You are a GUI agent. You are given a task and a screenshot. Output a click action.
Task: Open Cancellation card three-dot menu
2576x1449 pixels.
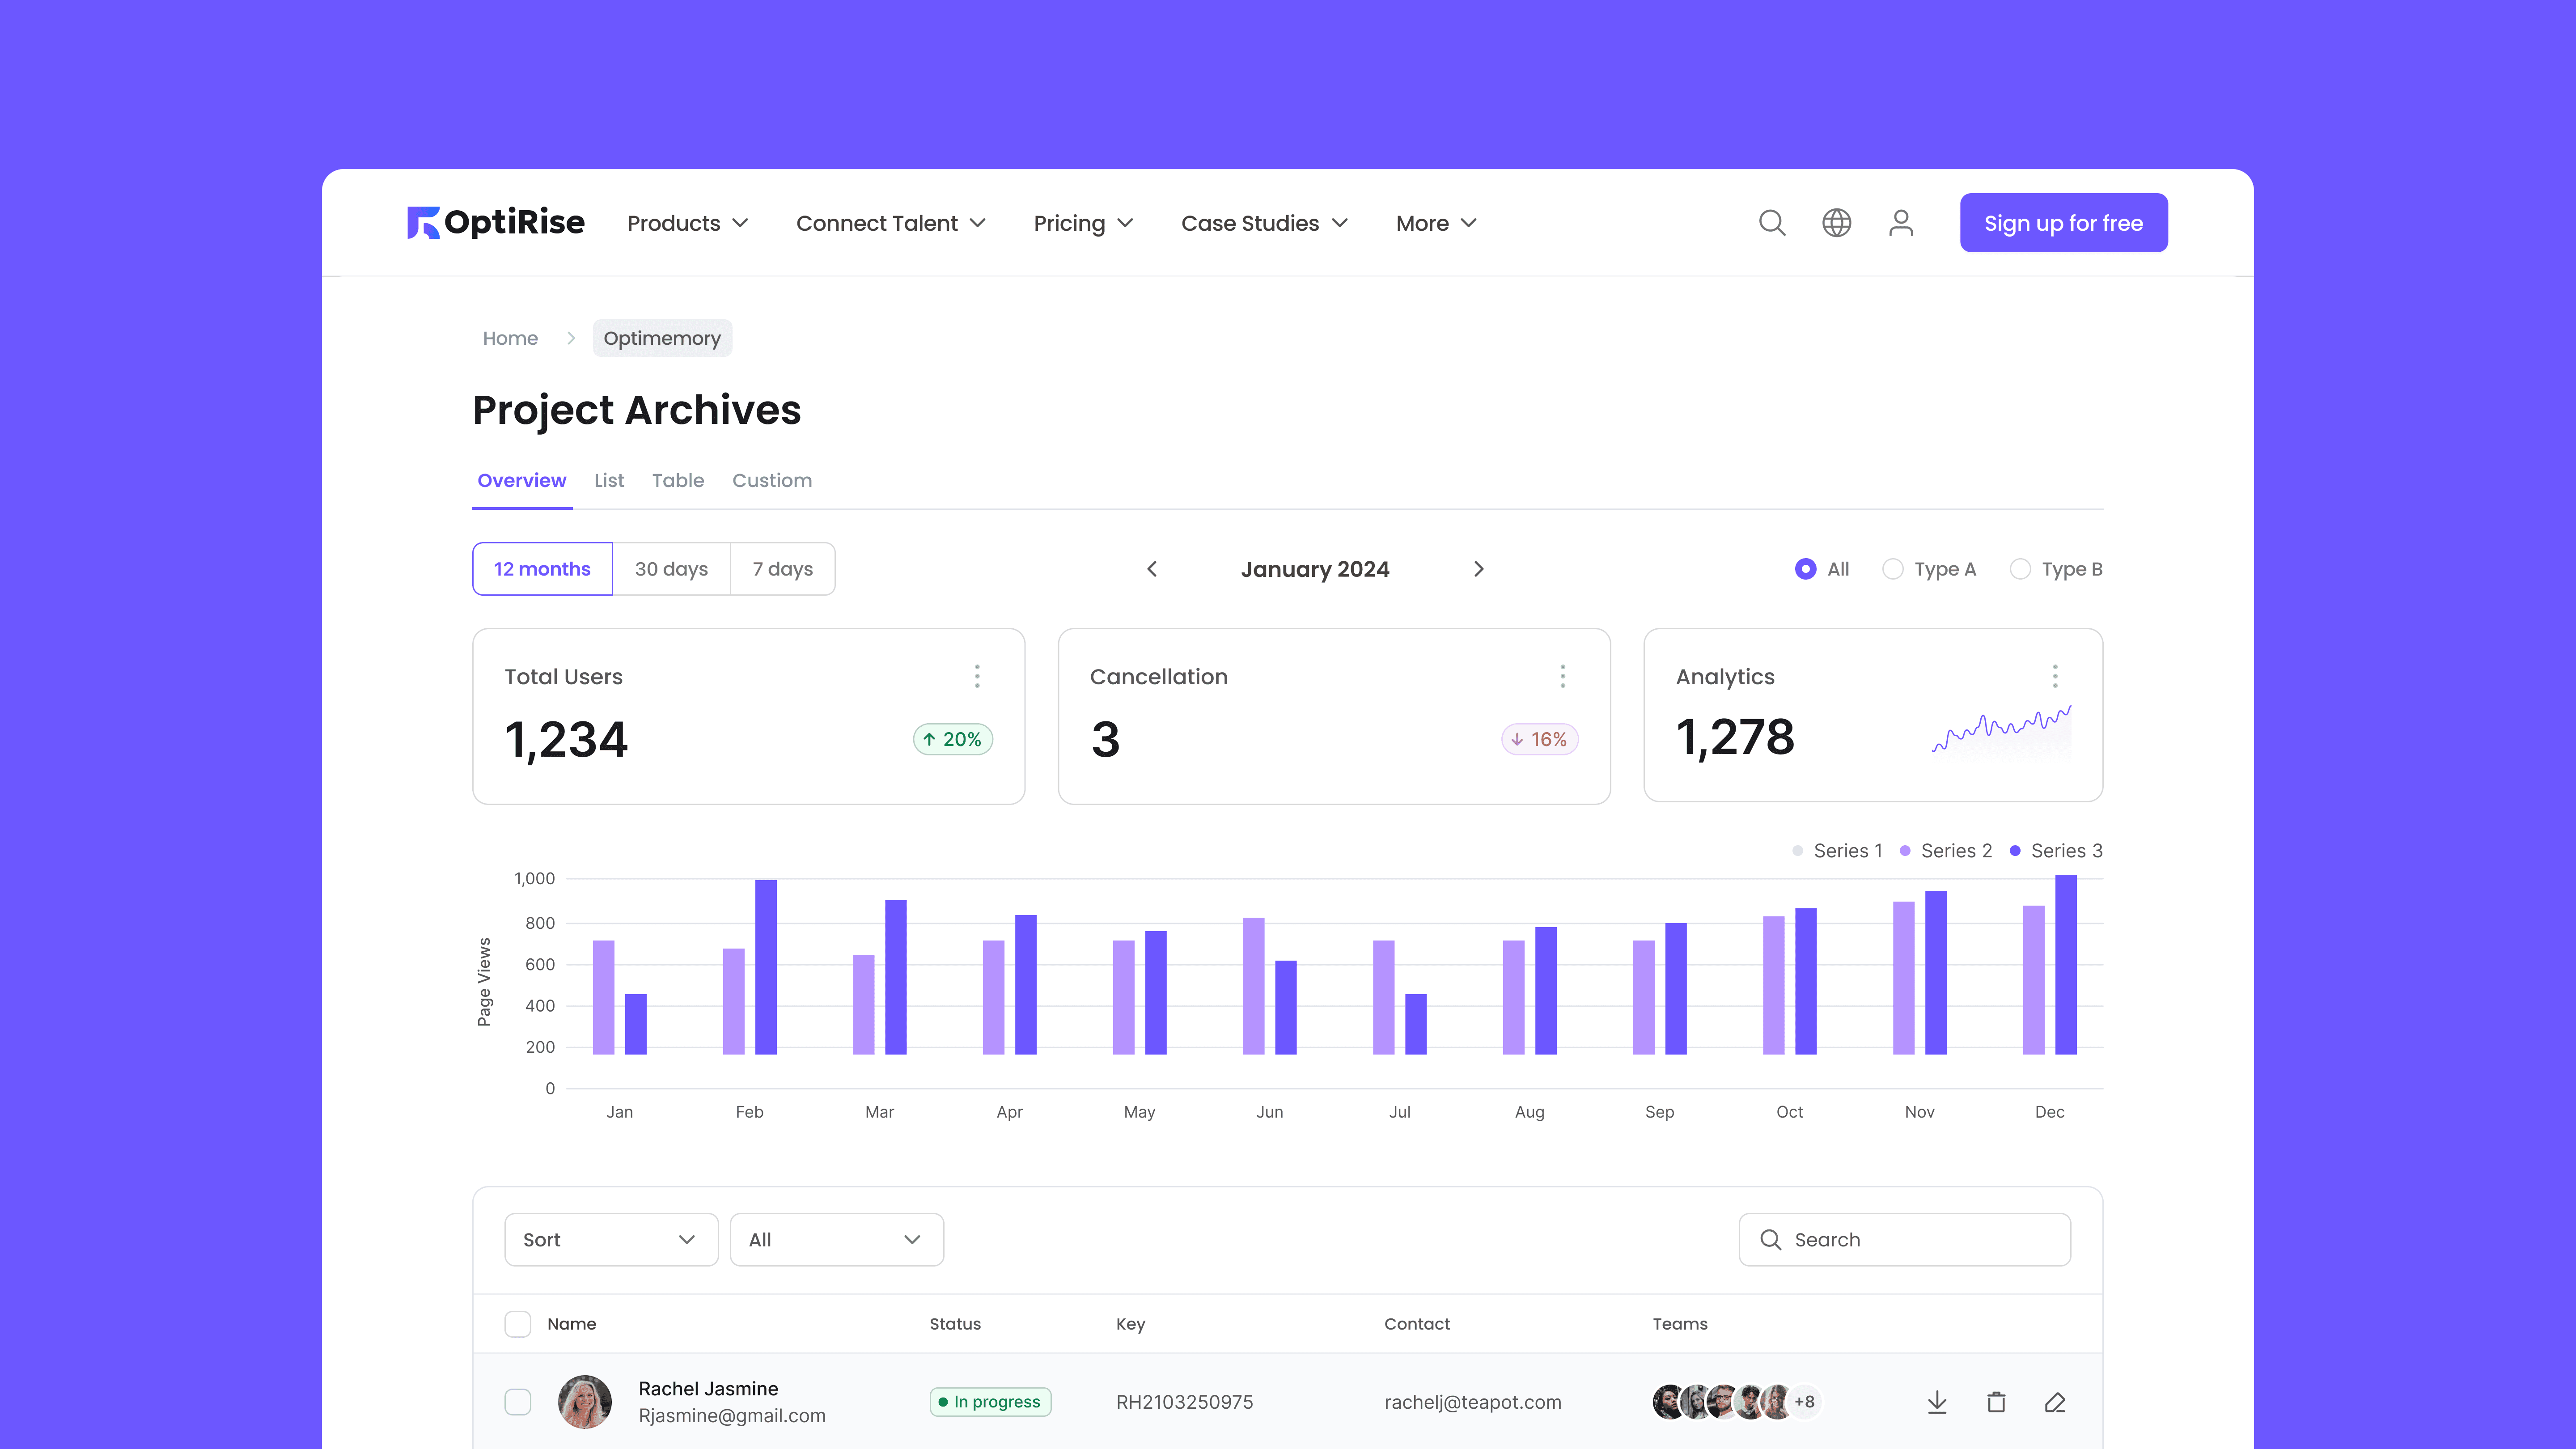point(1562,676)
